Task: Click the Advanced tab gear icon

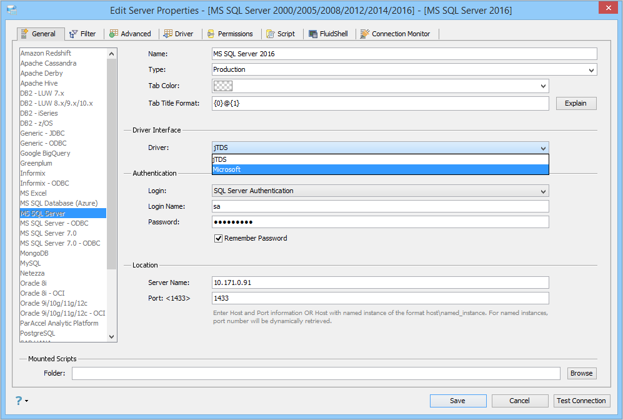Action: click(x=114, y=34)
